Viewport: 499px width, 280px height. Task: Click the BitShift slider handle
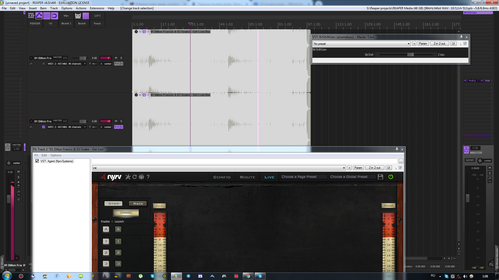[410, 55]
